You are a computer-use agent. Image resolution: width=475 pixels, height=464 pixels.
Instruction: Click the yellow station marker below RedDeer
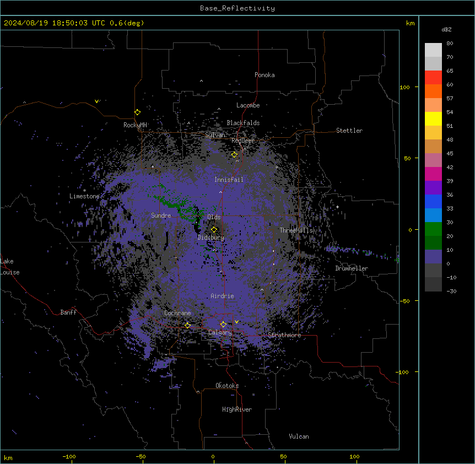click(x=235, y=155)
